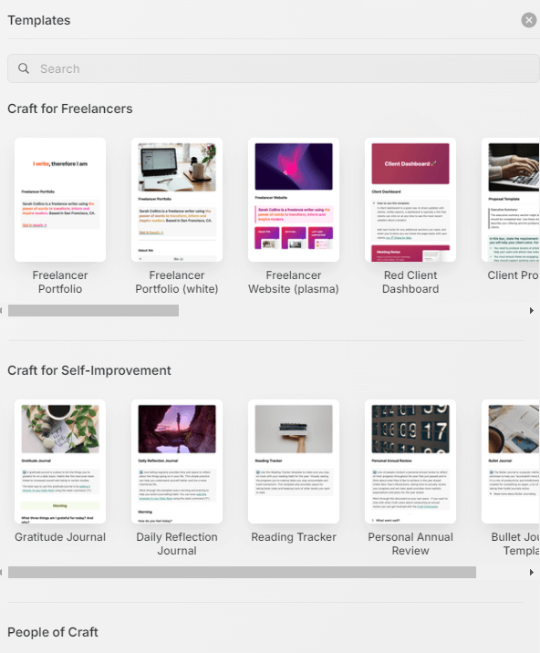The image size is (540, 653).
Task: Open the Gratitude Journal template
Action: click(x=60, y=461)
